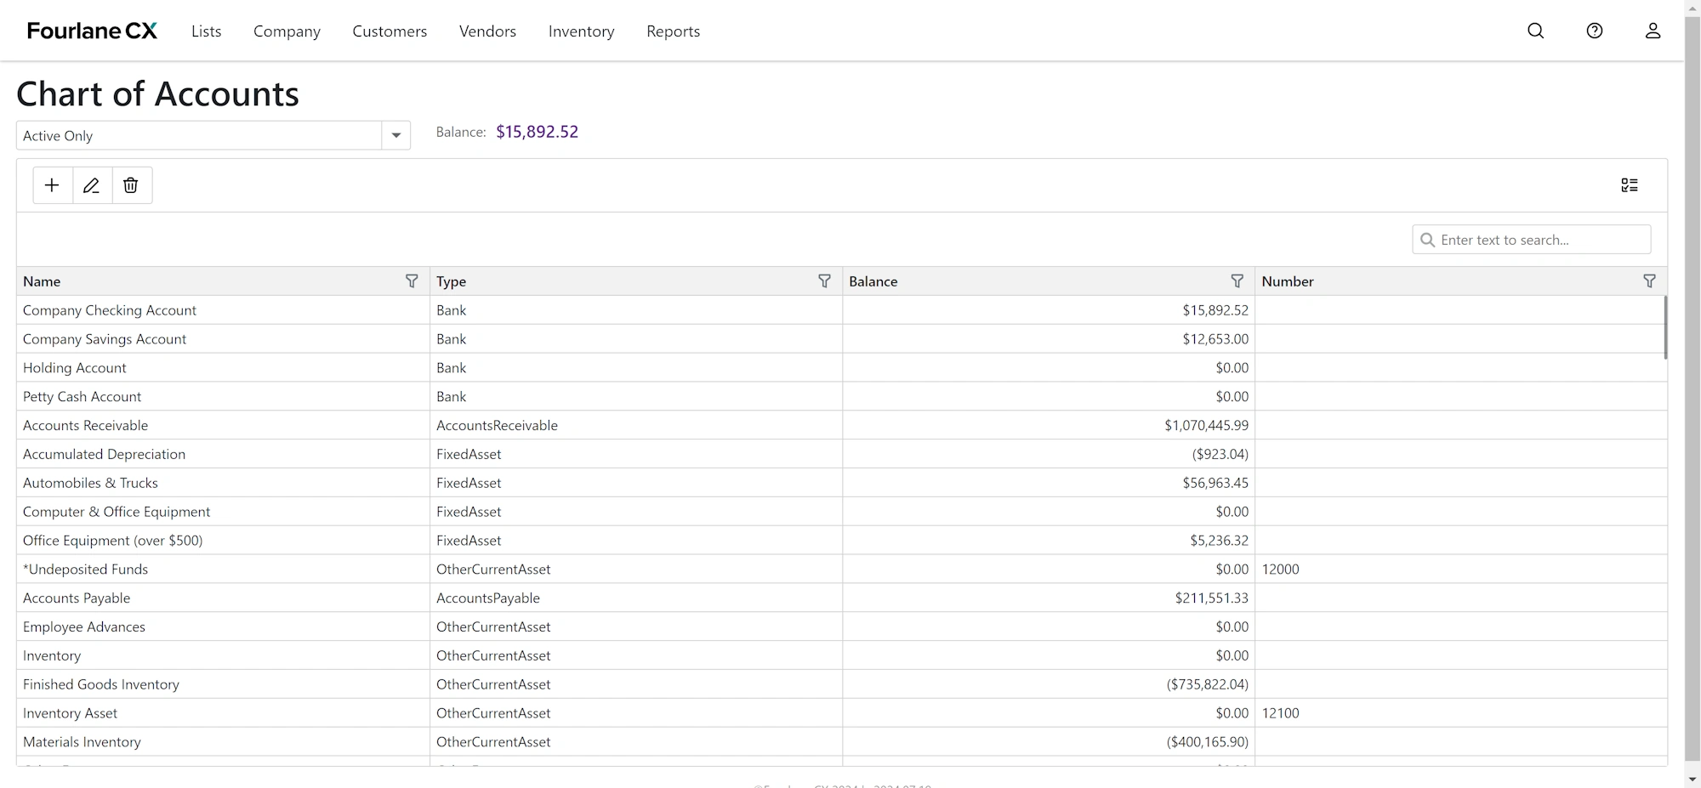1701x788 pixels.
Task: Click balance ($400,165.90) cell
Action: 1048,742
